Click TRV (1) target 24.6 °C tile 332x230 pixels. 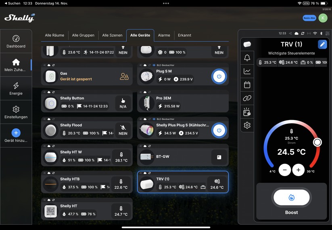(217, 184)
